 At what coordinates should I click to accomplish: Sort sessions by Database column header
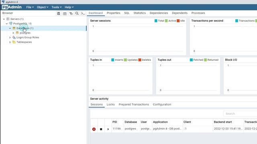click(131, 122)
